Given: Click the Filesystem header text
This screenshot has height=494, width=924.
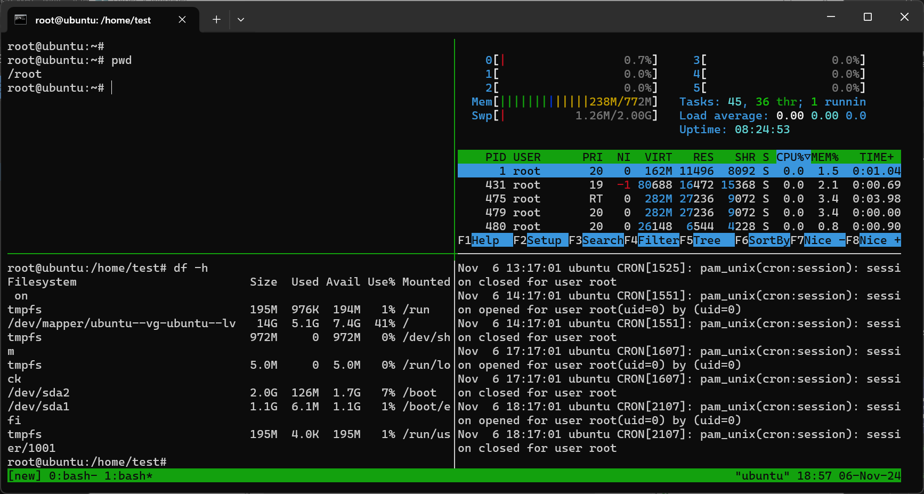Looking at the screenshot, I should [42, 282].
